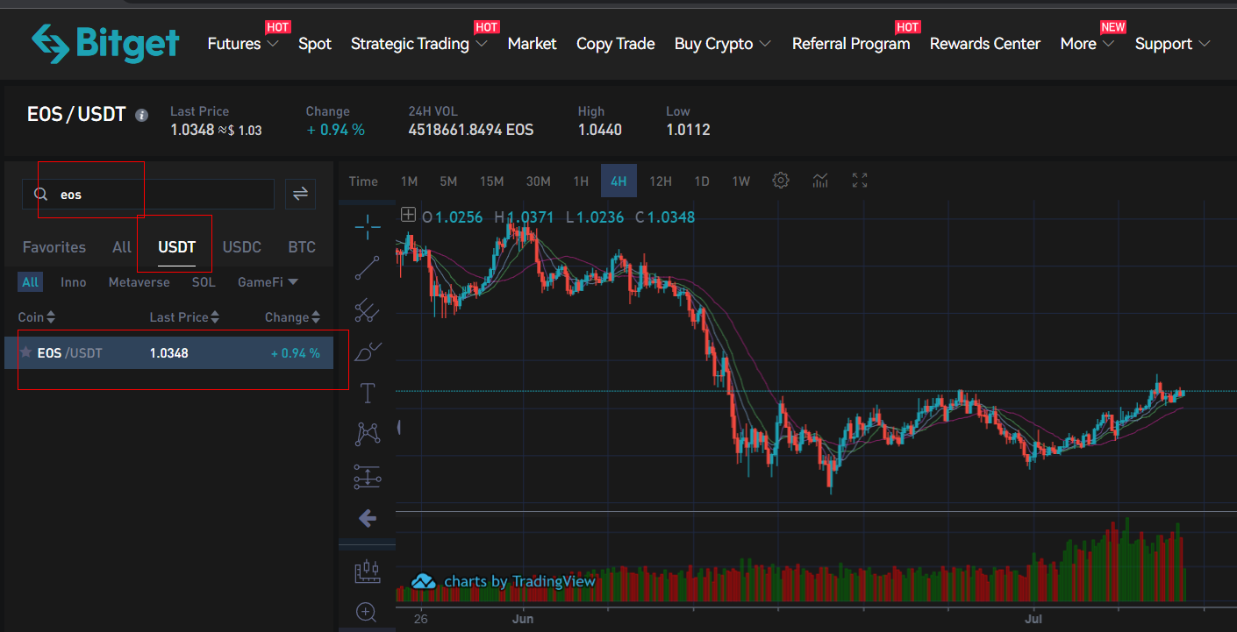Open the EOS/USDT info icon

142,115
